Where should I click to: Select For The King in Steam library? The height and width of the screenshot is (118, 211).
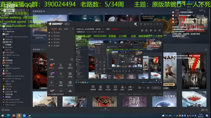[12, 79]
